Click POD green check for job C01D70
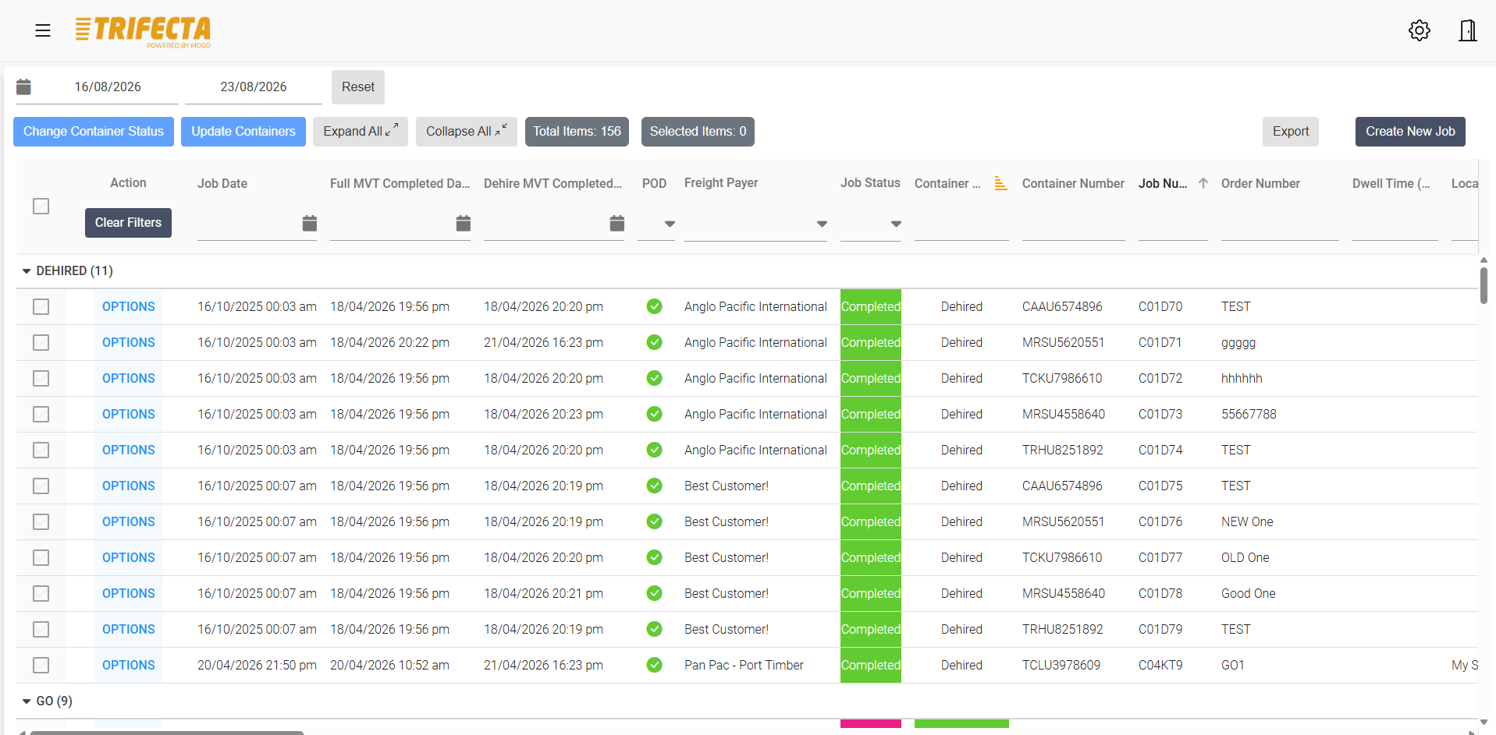The image size is (1496, 735). click(654, 307)
